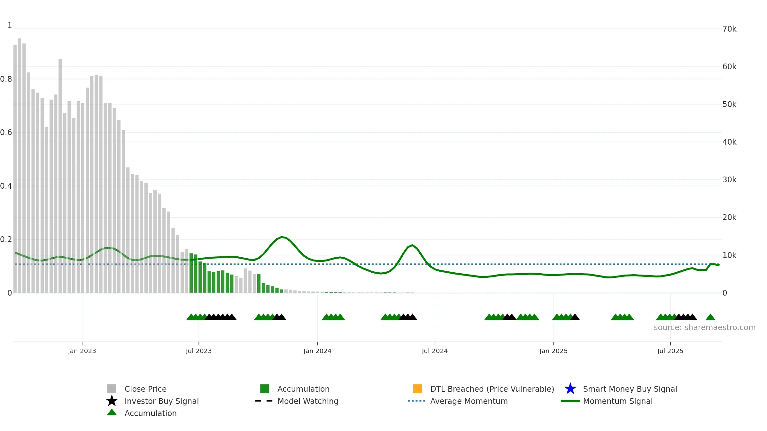Click the last green triangle marker after Jul 2025
767x431 pixels.
[x=710, y=317]
